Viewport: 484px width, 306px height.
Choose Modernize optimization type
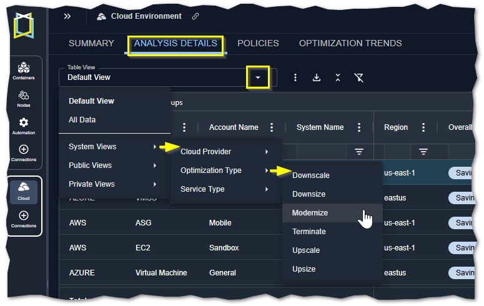tap(332, 213)
